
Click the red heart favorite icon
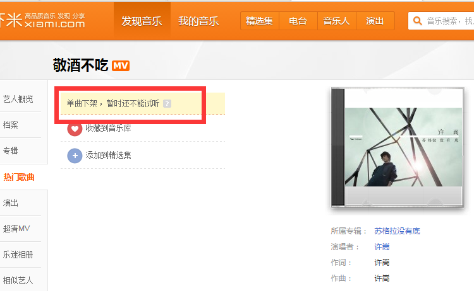point(75,128)
